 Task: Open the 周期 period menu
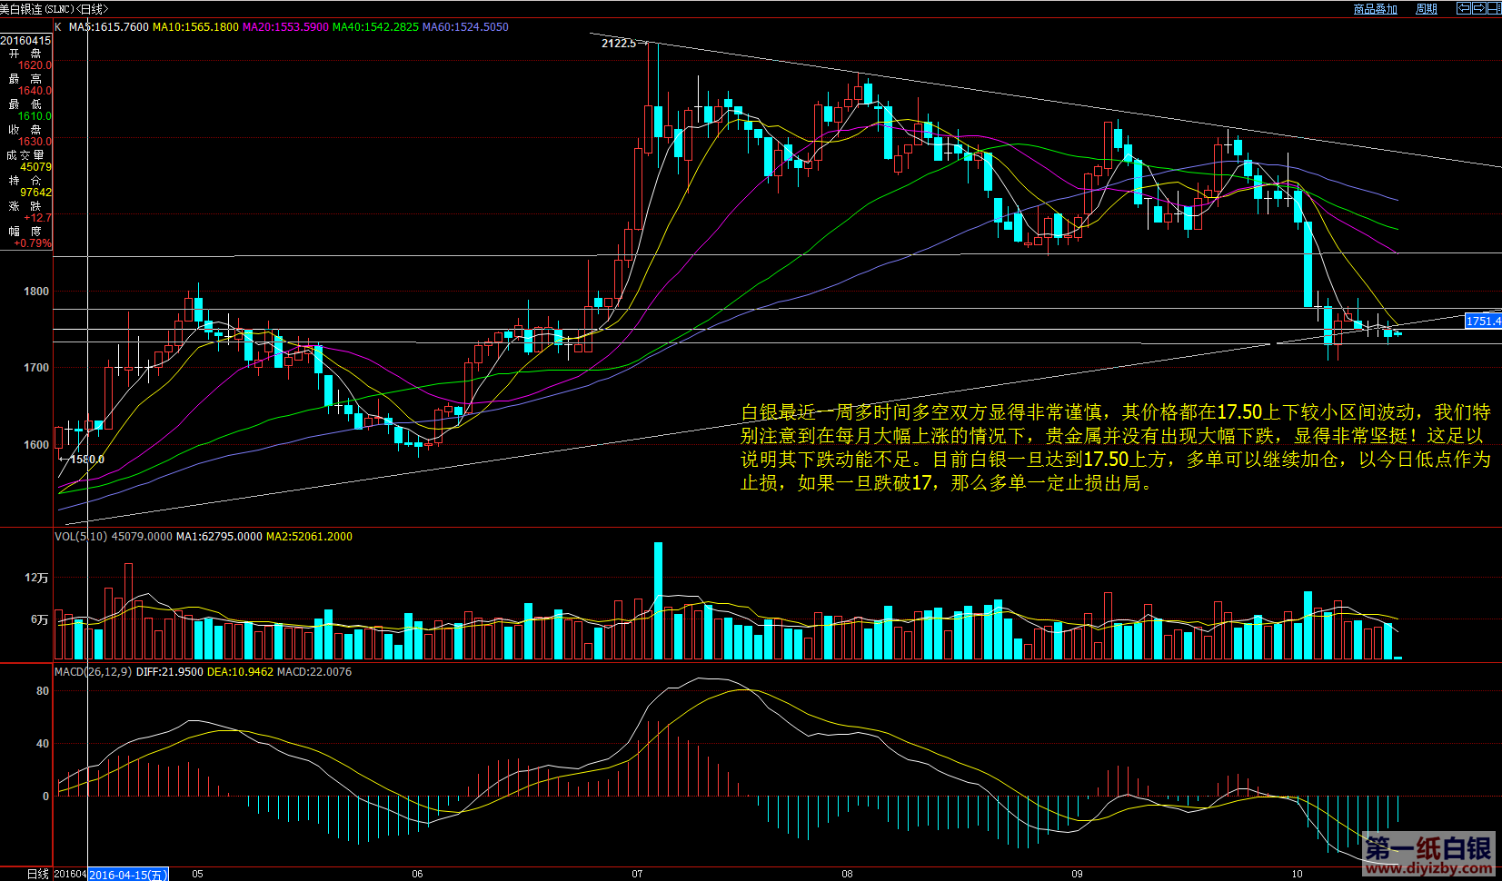(1427, 9)
